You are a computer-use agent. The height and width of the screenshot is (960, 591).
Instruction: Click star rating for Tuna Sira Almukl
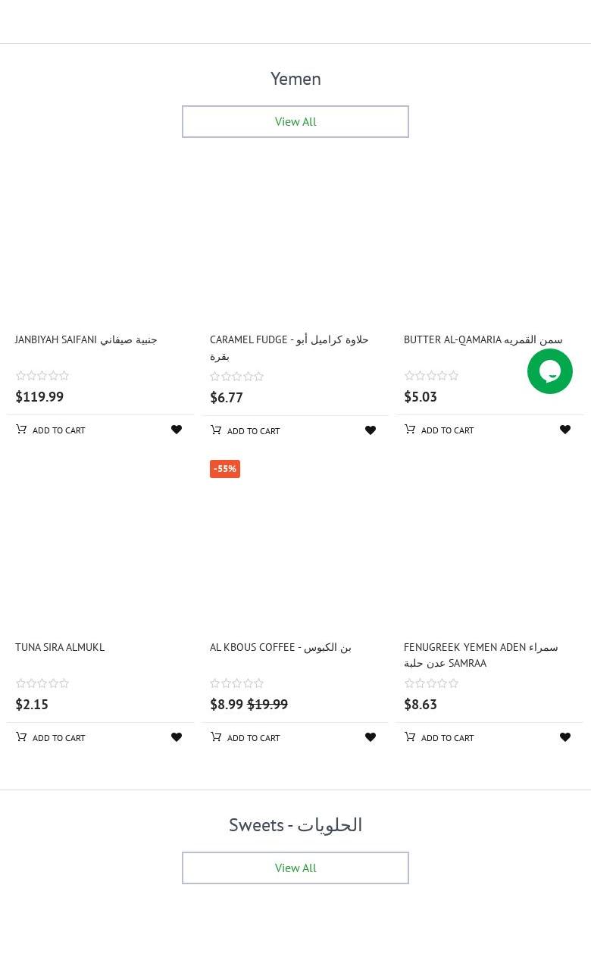(x=42, y=683)
